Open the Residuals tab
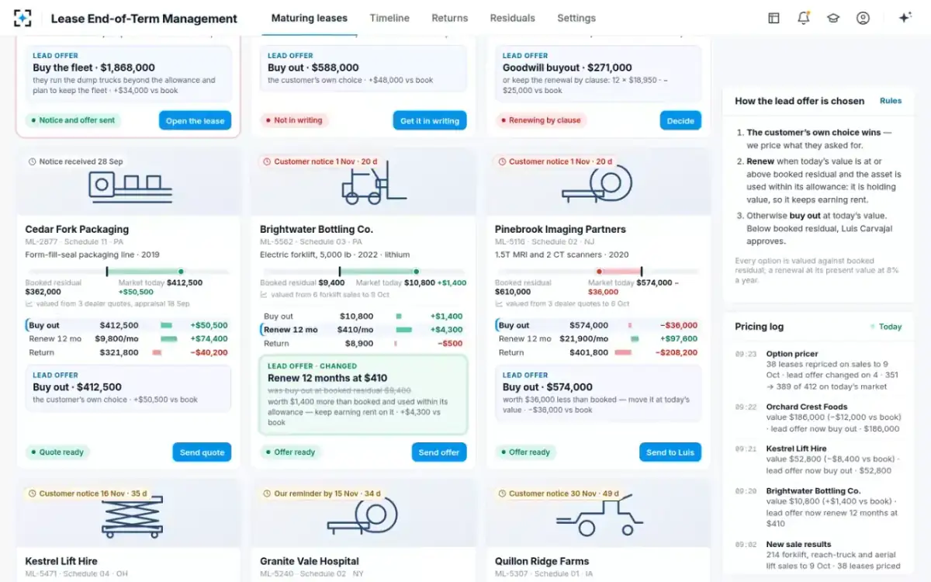Screen dimensions: 931x582 click(x=513, y=18)
